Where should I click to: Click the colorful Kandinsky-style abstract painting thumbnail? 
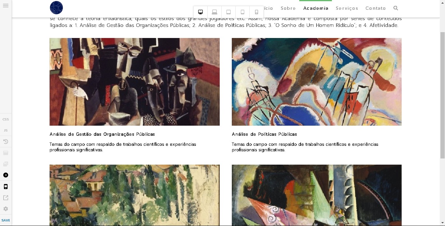click(x=317, y=82)
